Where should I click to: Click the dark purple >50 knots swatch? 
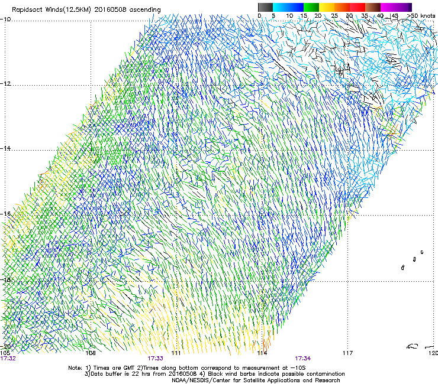tap(410, 7)
